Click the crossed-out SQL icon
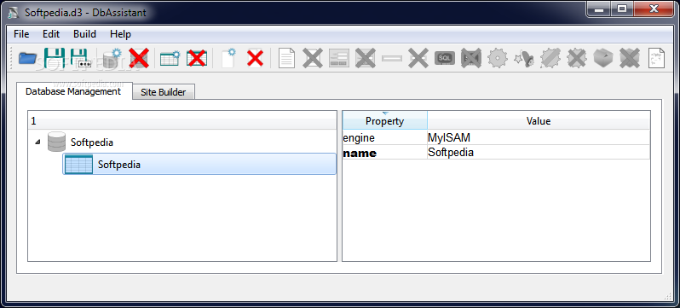Screen dimensions: 680x308 click(471, 58)
